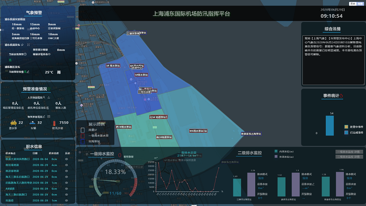
Task: Click the red icon beside 事件统计
Action: (341, 96)
